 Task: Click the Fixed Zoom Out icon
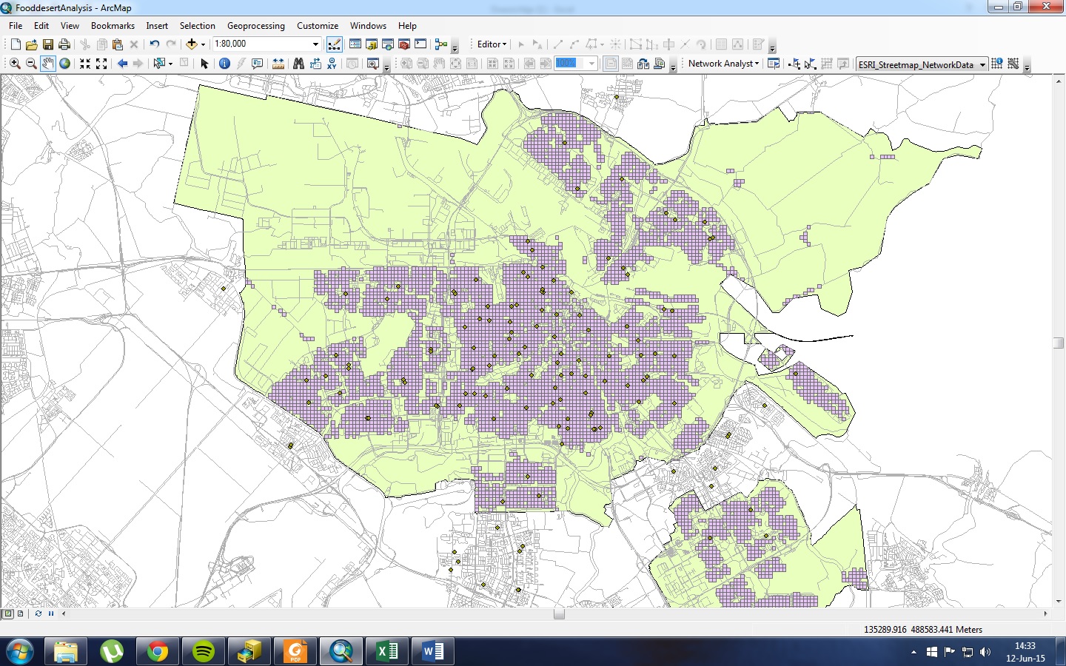(x=101, y=64)
